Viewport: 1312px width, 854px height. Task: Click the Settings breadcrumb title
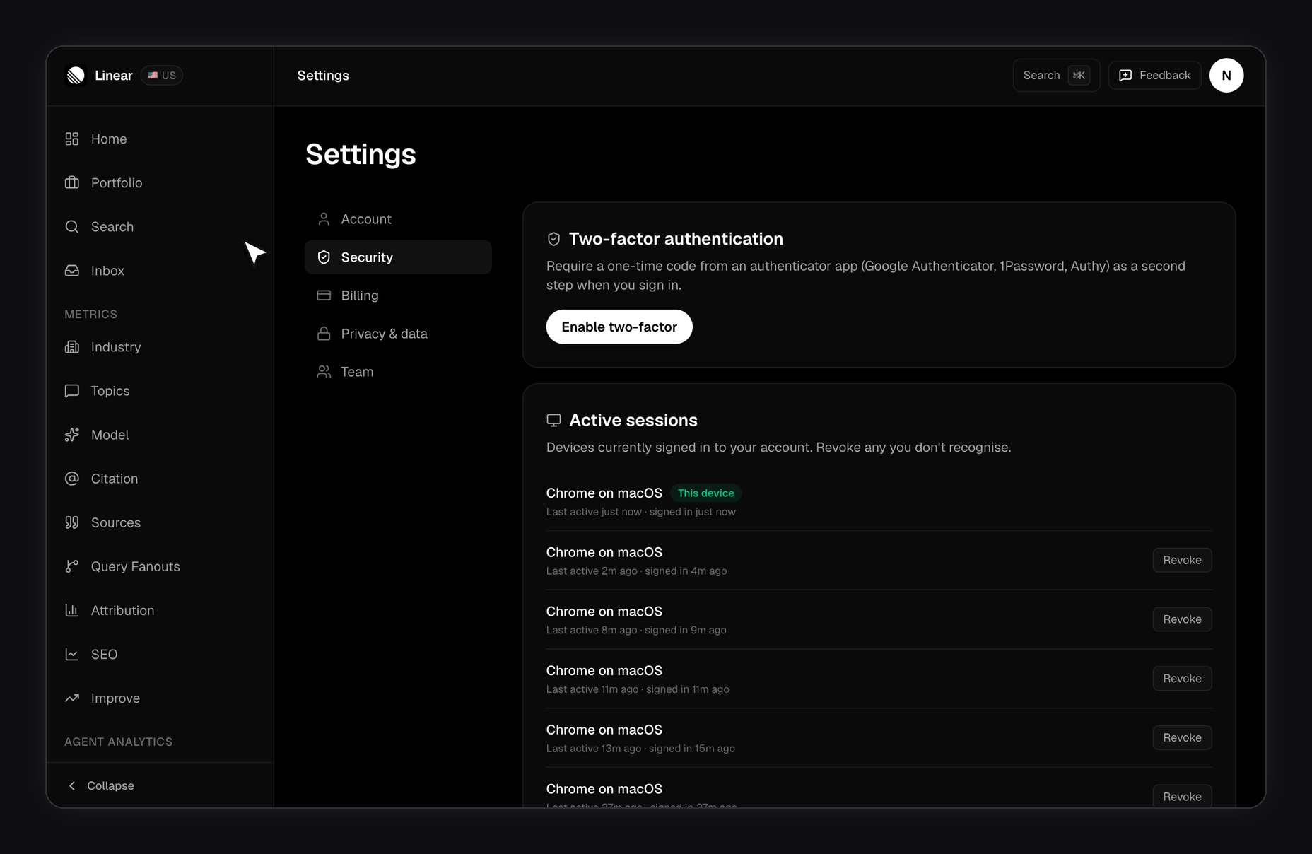(x=323, y=76)
